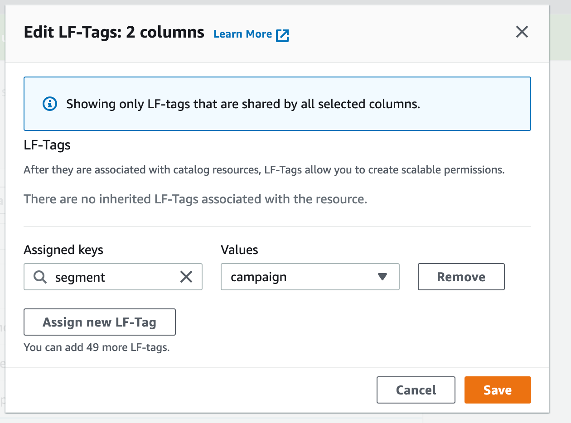Save the LF-Tag changes
571x423 pixels.
click(x=497, y=390)
